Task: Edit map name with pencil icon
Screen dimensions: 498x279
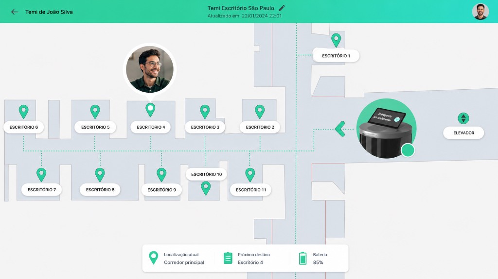Action: click(x=282, y=8)
